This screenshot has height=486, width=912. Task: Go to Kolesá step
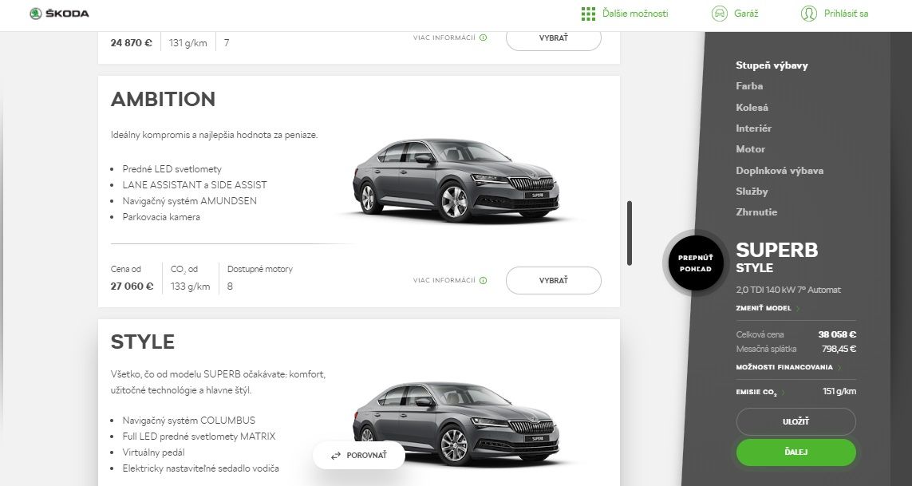[x=752, y=107]
